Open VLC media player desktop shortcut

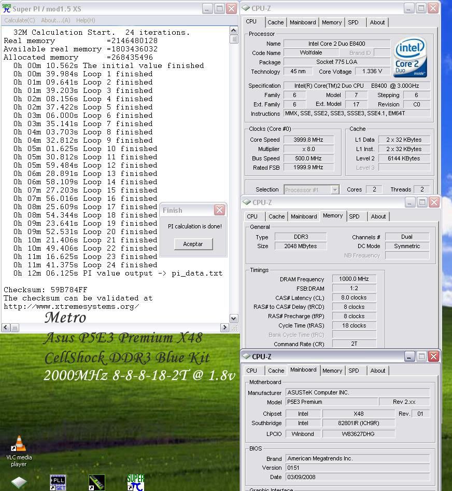click(19, 451)
